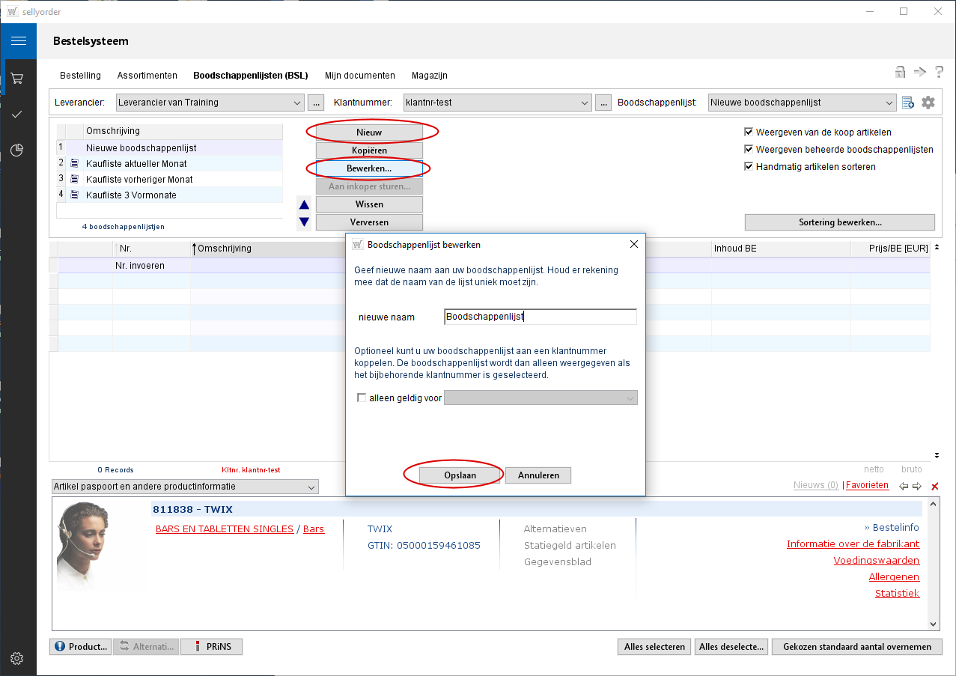Click the shopping cart sidebar icon

(x=18, y=78)
